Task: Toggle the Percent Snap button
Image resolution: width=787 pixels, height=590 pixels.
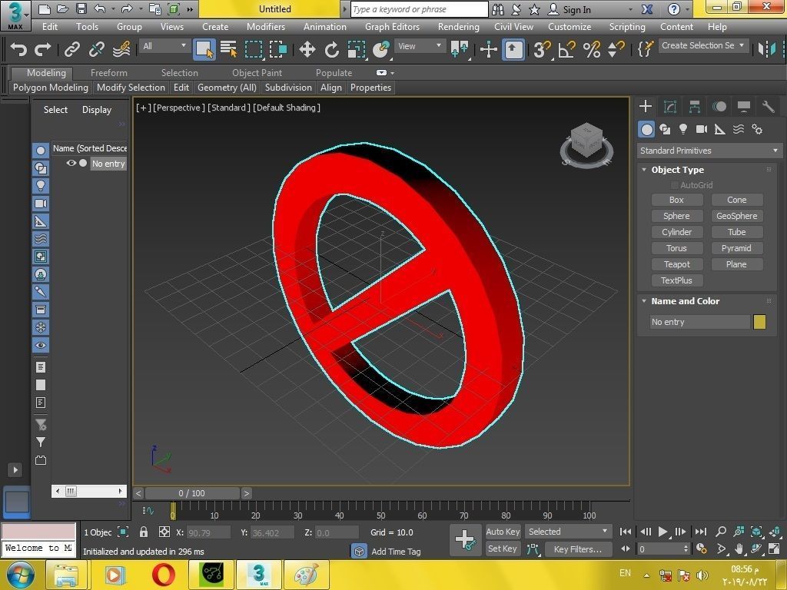Action: [592, 49]
